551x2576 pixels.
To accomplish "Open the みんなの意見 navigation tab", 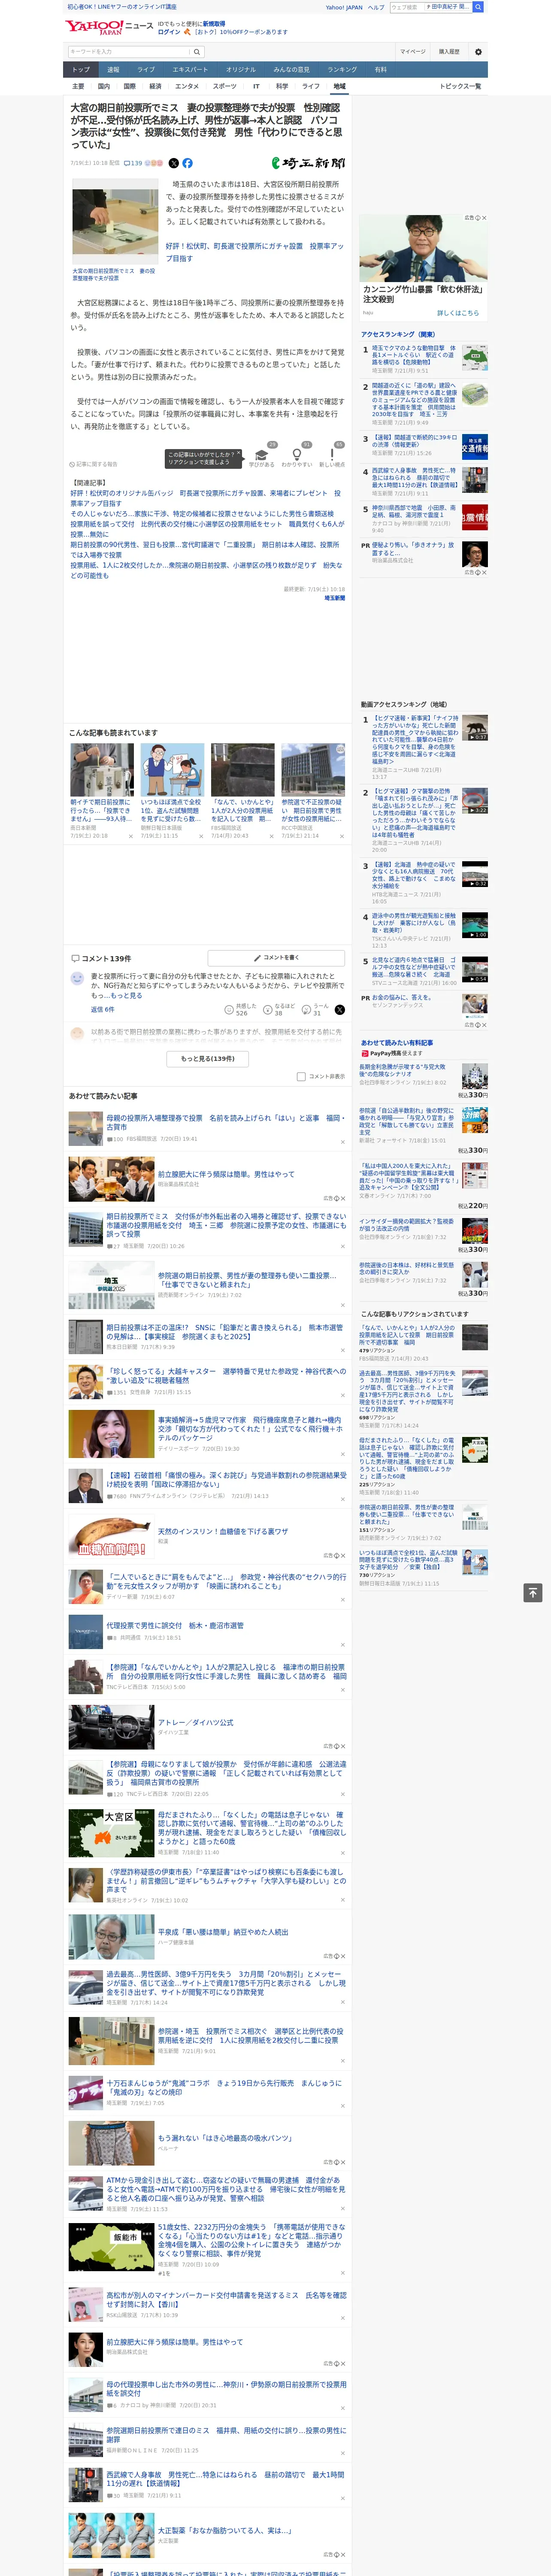I will coord(291,70).
